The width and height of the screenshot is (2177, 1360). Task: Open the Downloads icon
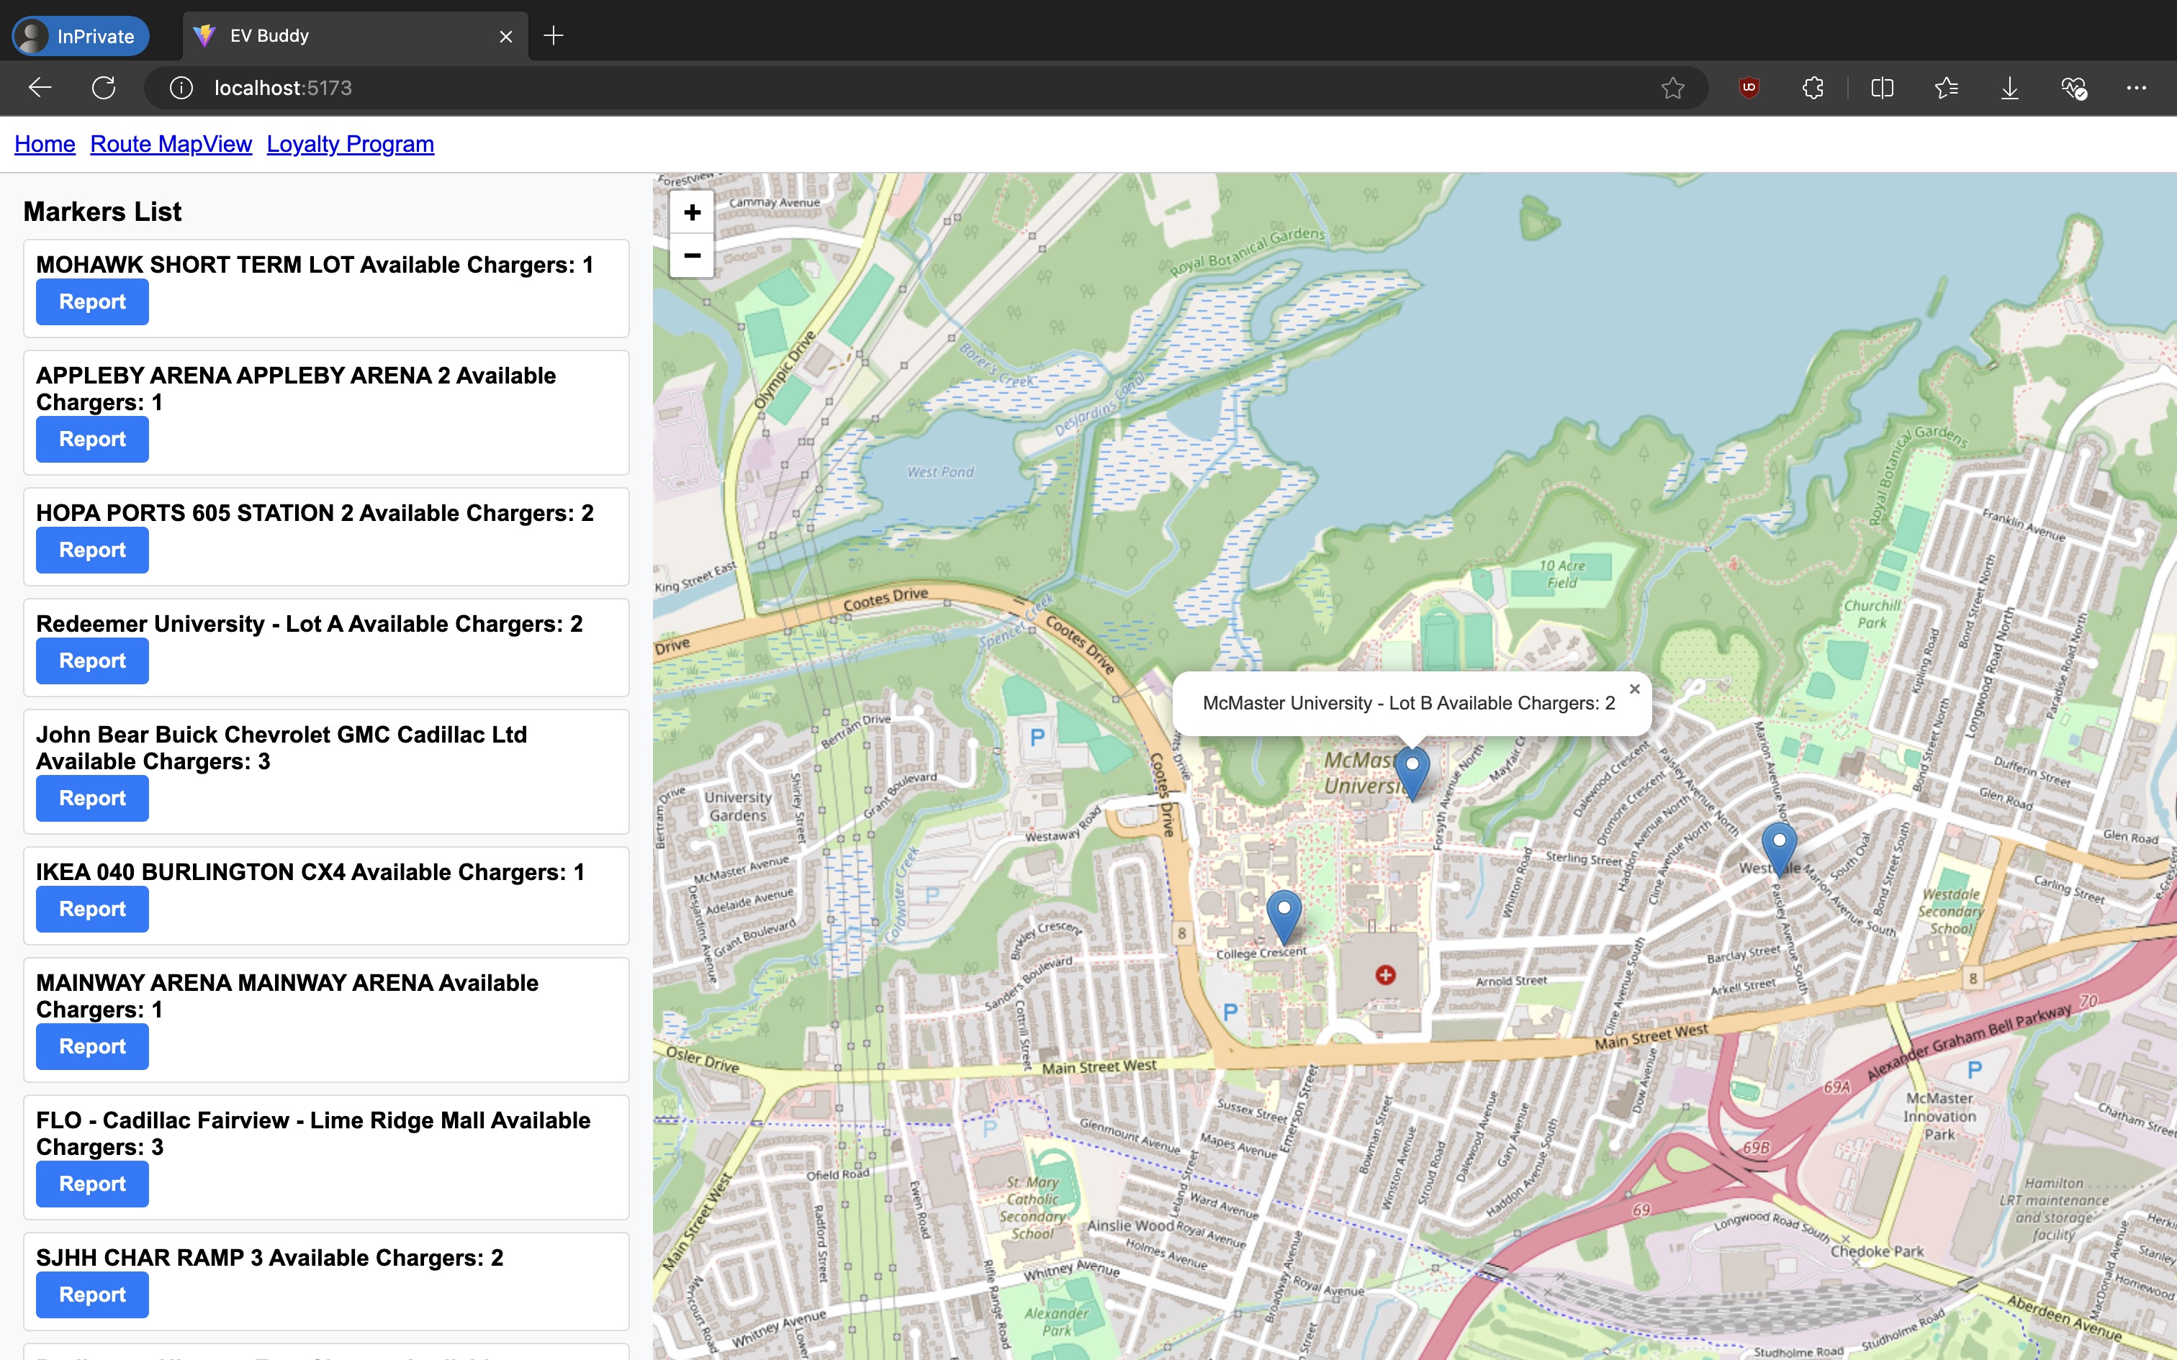pyautogui.click(x=2009, y=88)
